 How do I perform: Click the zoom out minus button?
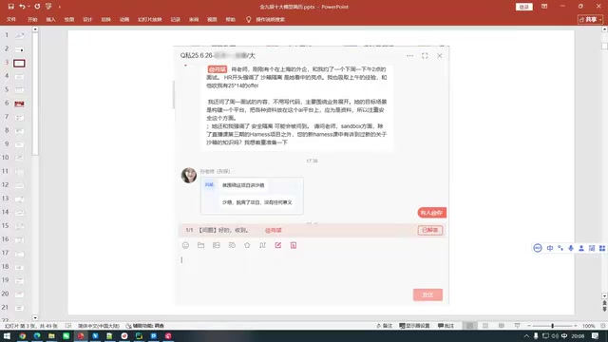[529, 326]
